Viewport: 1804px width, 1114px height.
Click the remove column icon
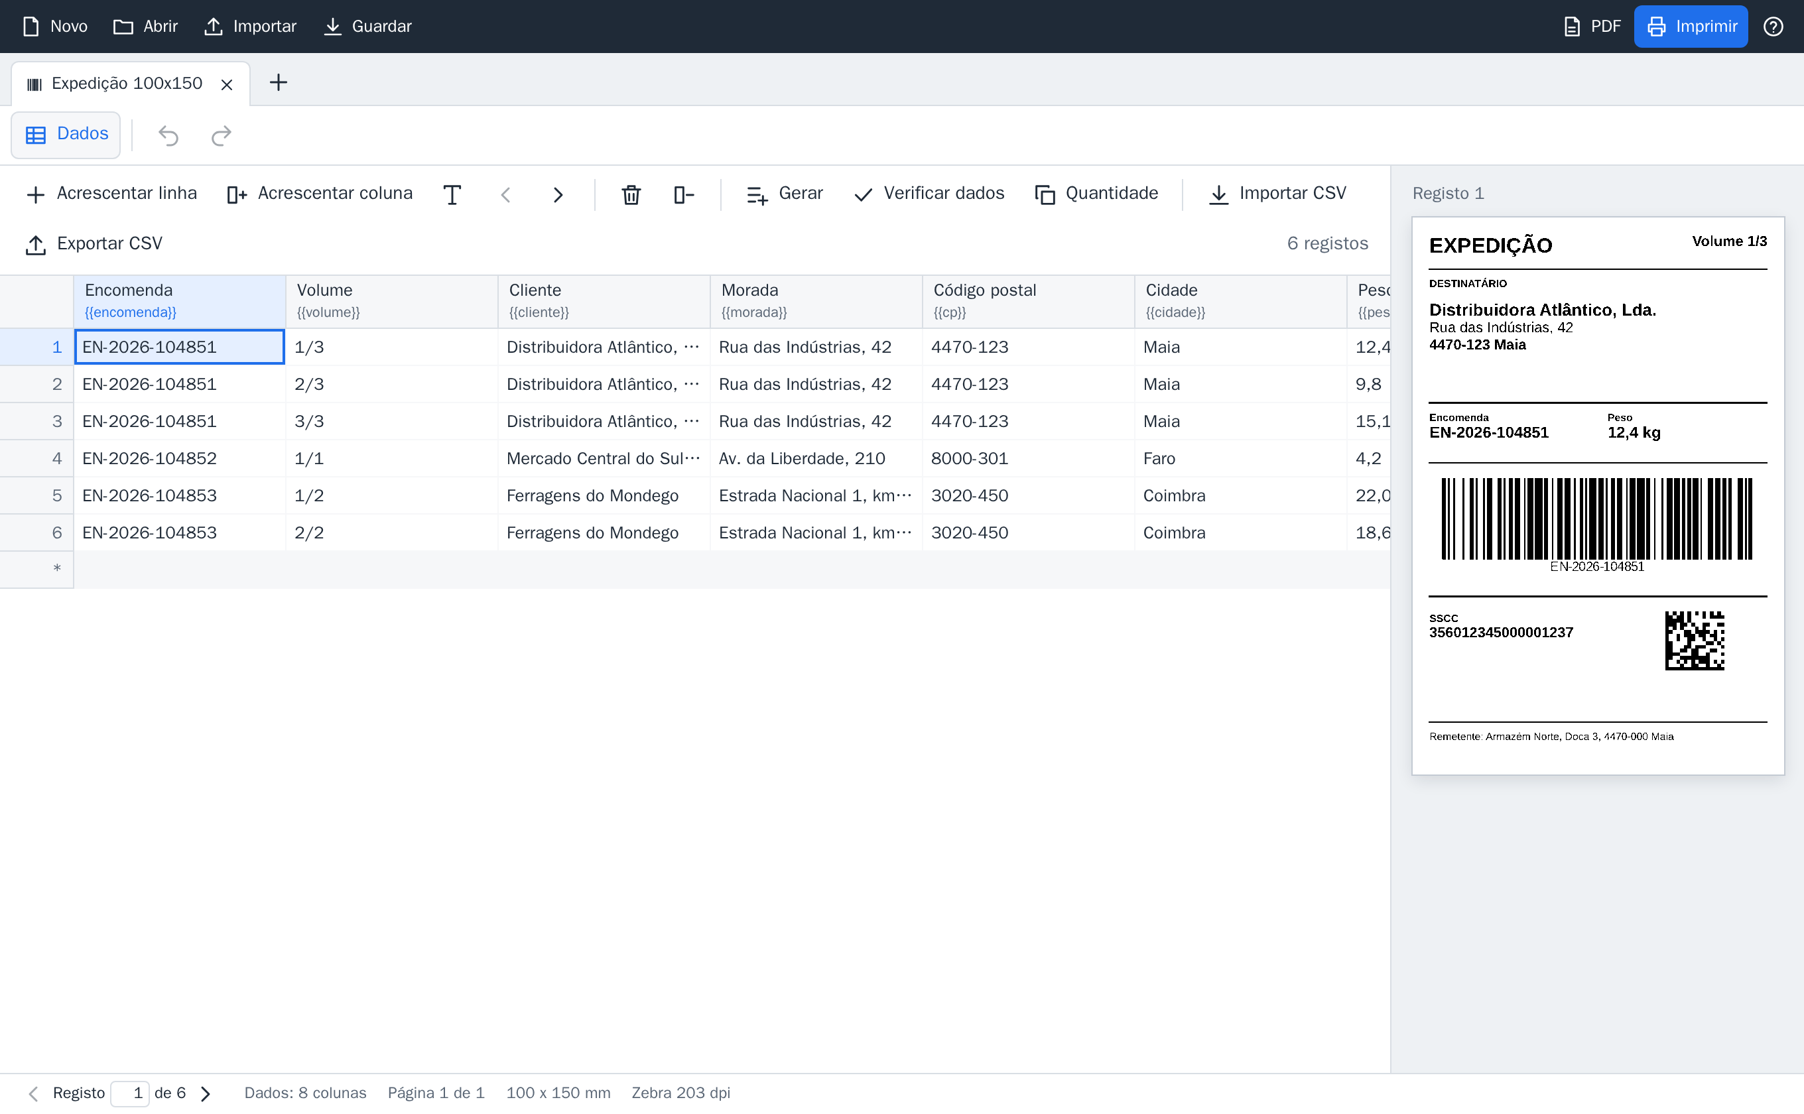(x=684, y=194)
